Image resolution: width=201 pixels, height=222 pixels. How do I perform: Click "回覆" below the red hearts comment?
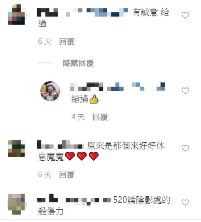pos(67,175)
